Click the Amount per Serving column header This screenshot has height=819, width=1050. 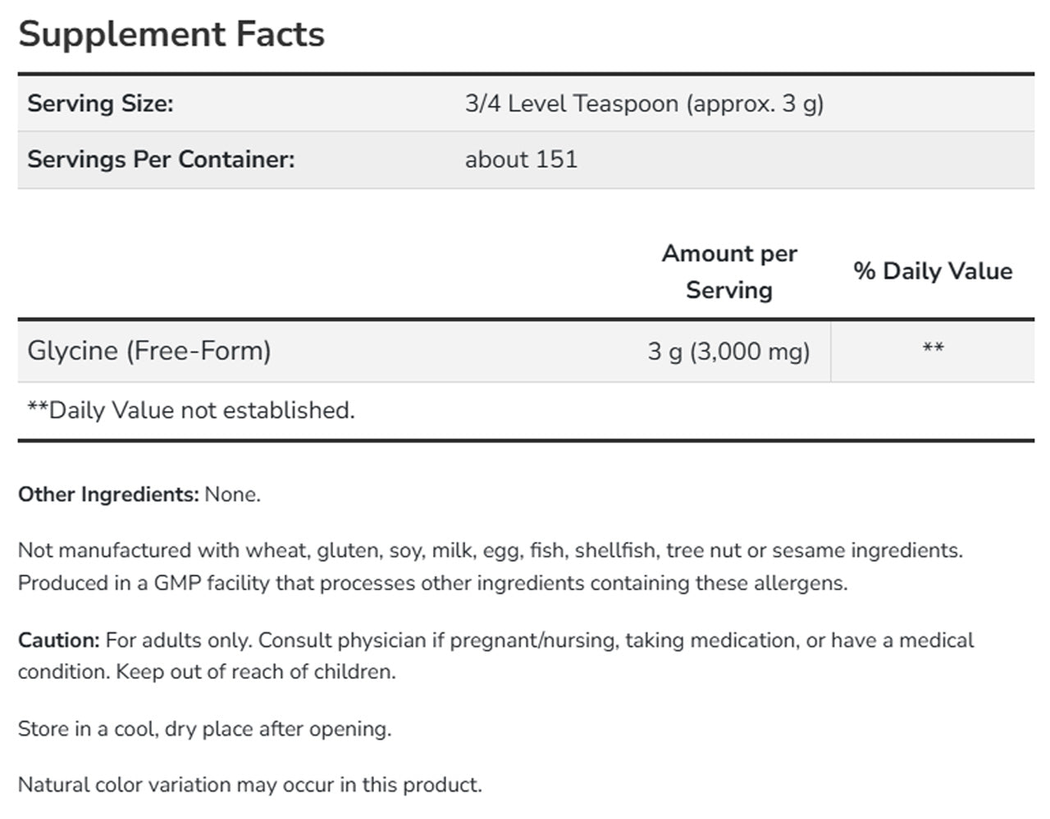(729, 271)
